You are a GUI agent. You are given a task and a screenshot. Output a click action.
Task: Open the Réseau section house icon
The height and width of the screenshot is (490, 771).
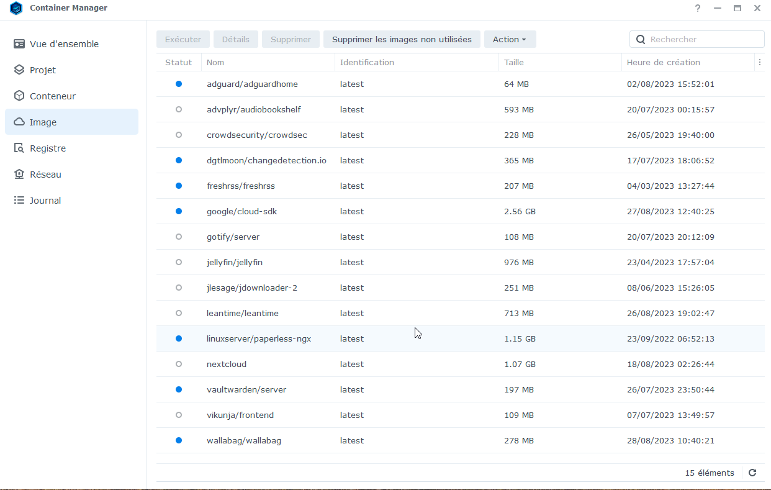pyautogui.click(x=19, y=175)
